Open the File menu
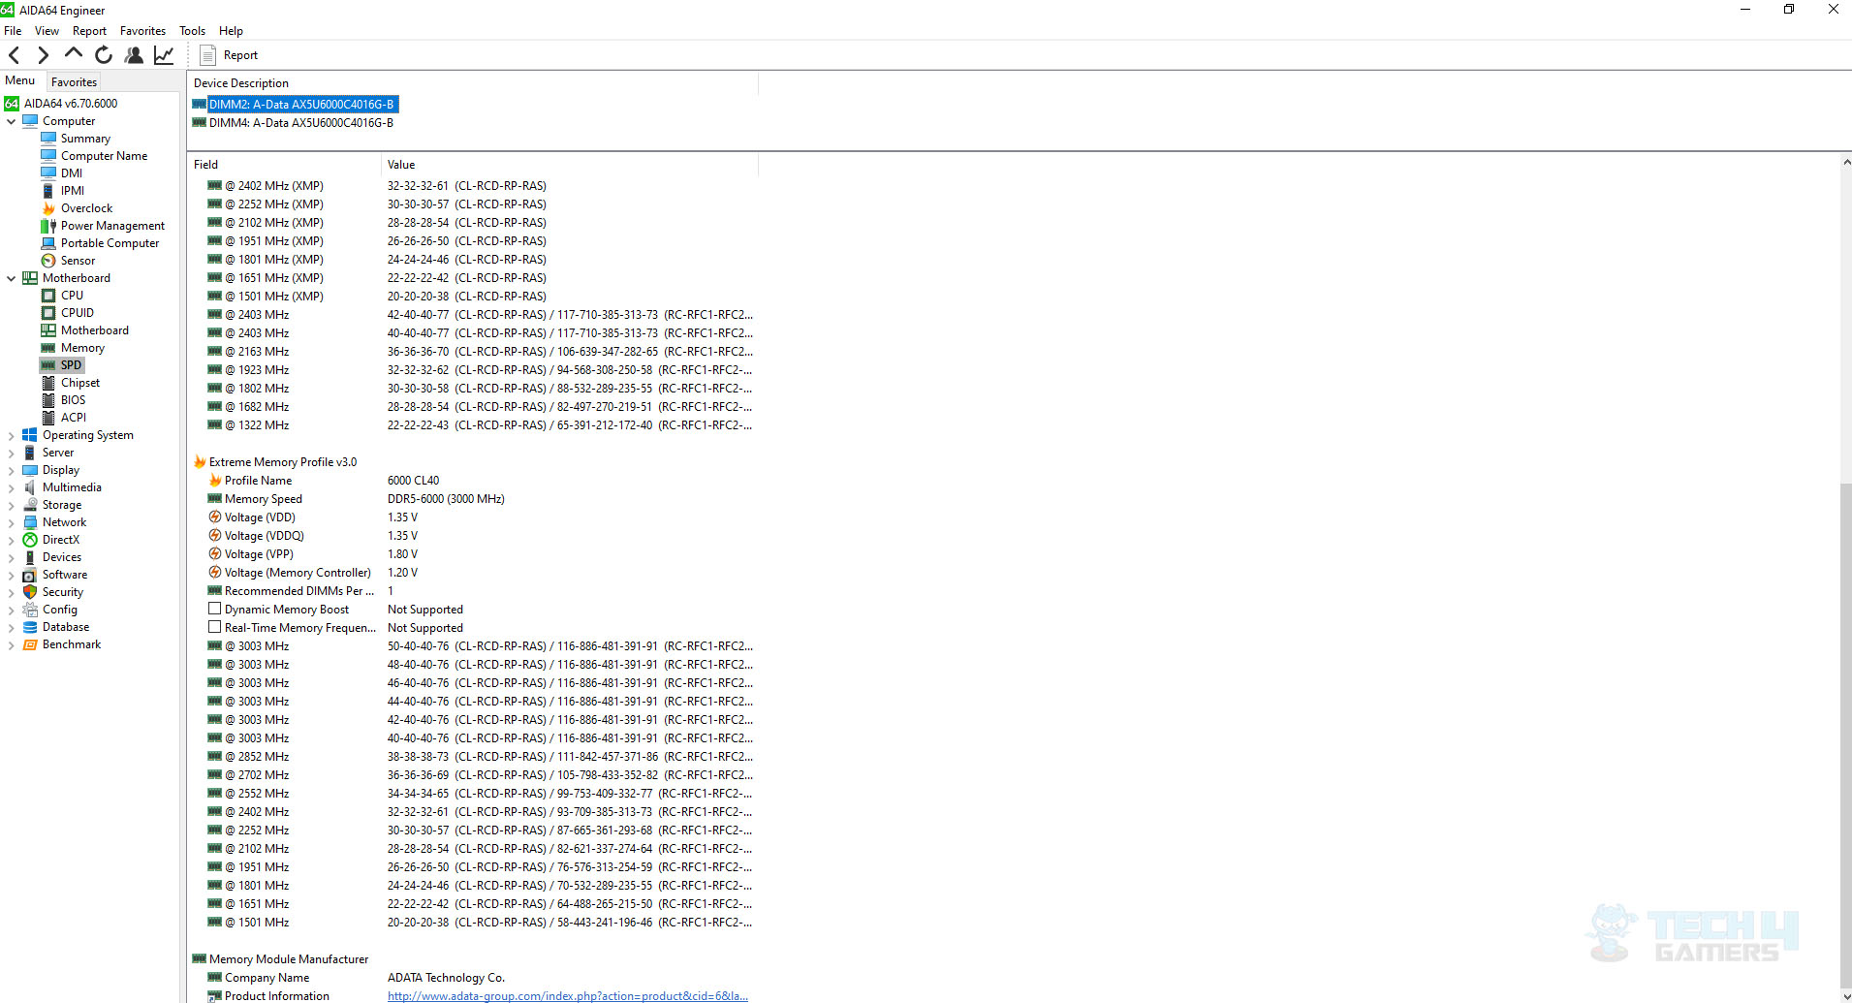 pos(13,31)
